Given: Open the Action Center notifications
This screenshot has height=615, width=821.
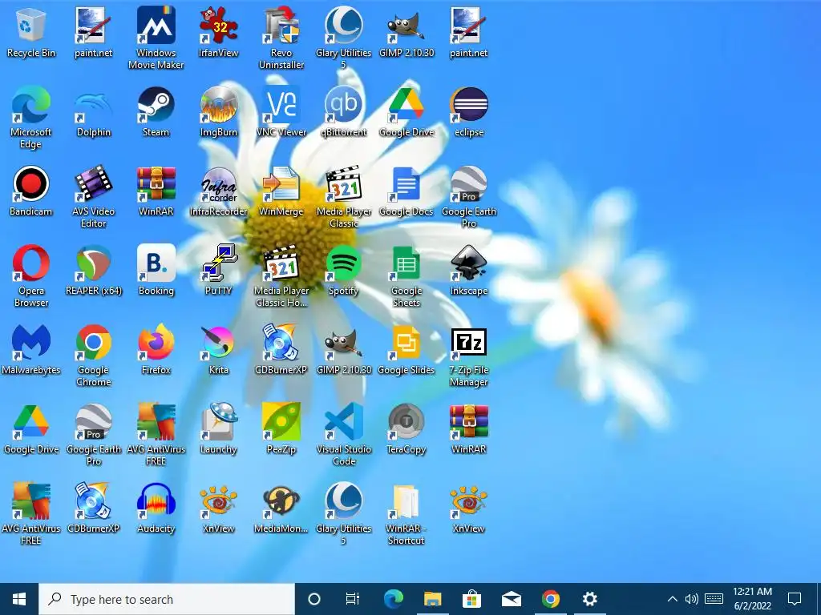Looking at the screenshot, I should 795,599.
